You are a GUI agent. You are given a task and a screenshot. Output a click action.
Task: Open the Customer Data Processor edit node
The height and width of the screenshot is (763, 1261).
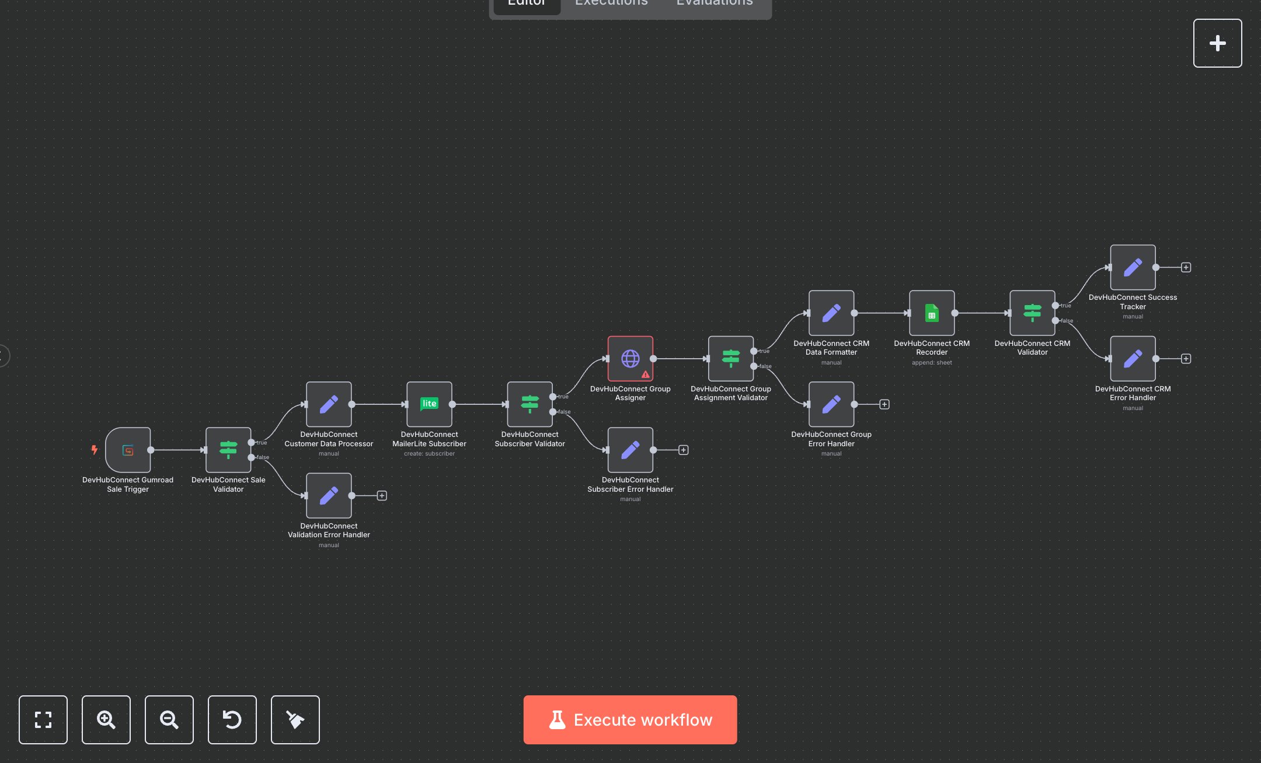coord(328,404)
